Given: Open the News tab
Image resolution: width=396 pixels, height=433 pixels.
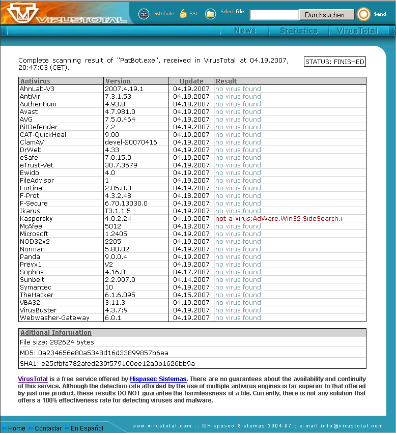Looking at the screenshot, I should 245,31.
